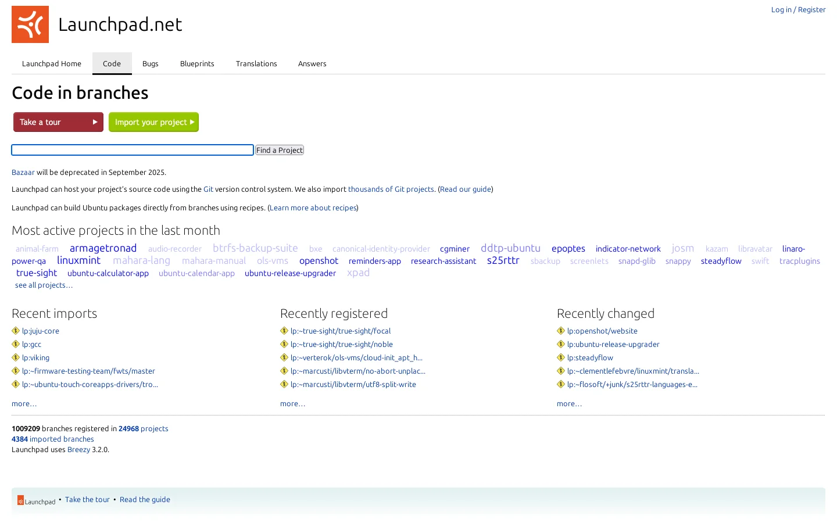Click branch icon beside lp:gcc
The width and height of the screenshot is (837, 523).
point(16,344)
